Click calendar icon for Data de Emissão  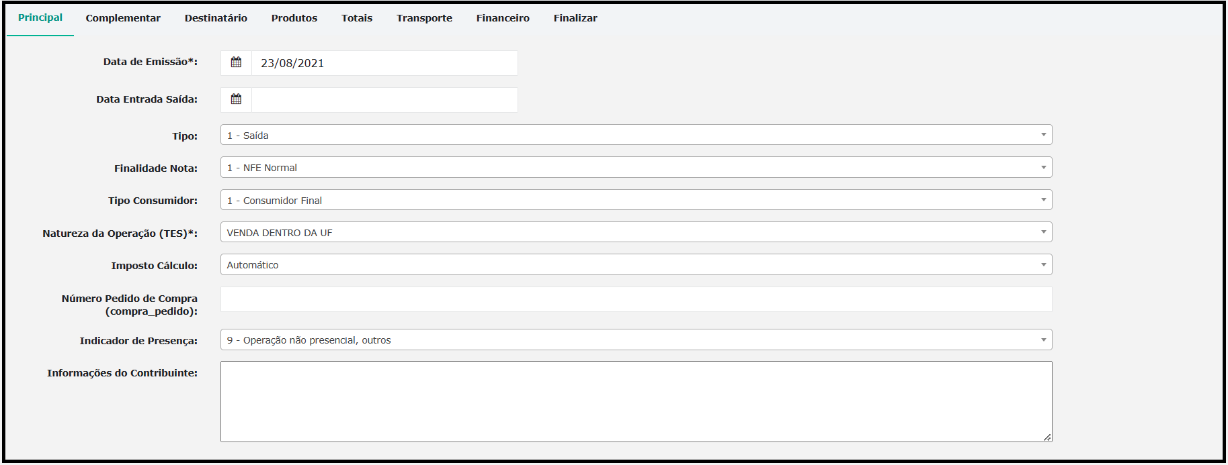click(x=236, y=62)
